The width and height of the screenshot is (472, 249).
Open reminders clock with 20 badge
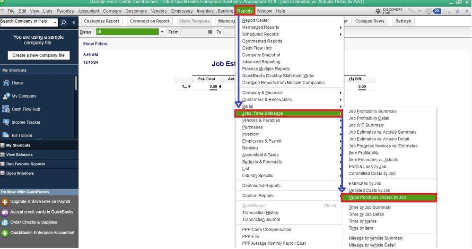433,11
